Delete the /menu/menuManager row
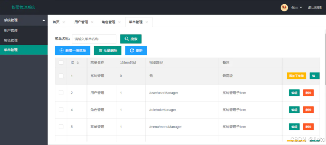 pos(308,127)
